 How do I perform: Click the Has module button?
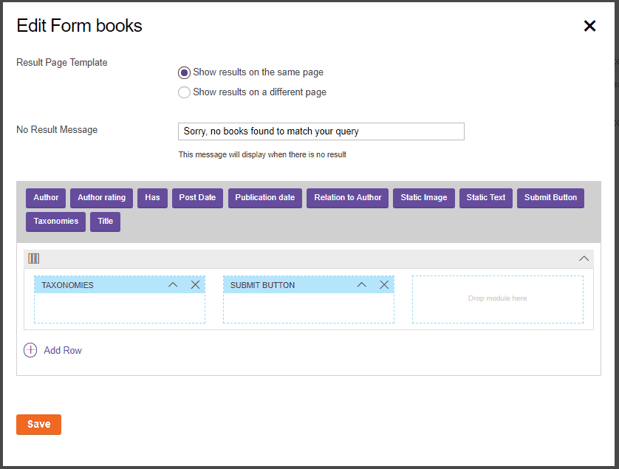pos(152,198)
